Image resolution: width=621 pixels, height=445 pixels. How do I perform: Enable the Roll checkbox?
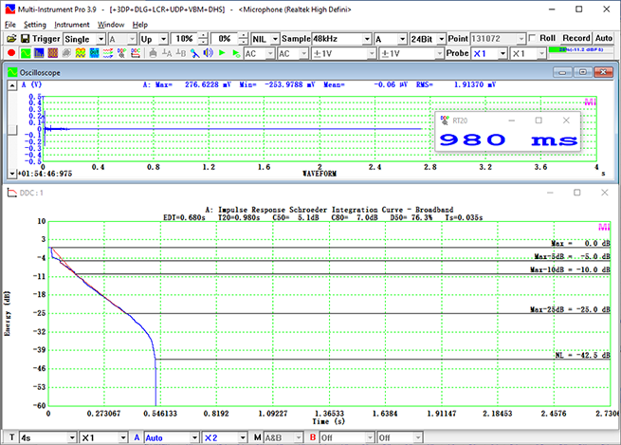click(533, 39)
